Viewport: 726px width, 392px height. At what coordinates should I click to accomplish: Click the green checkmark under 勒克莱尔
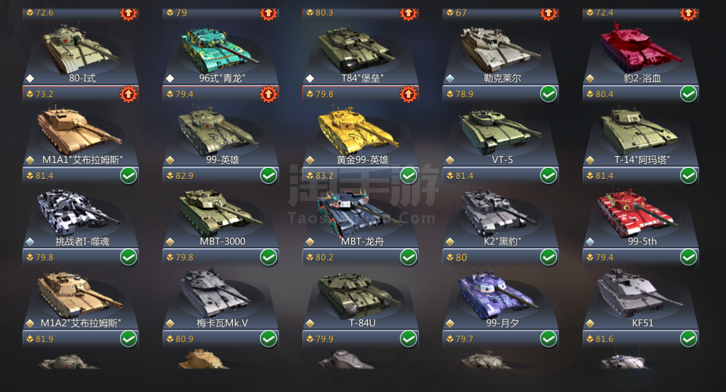pos(548,94)
